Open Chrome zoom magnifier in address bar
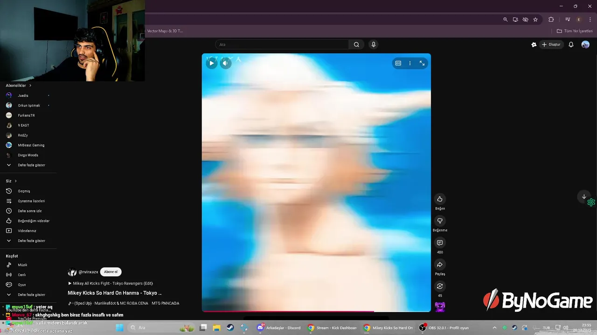This screenshot has width=597, height=335. [x=505, y=20]
